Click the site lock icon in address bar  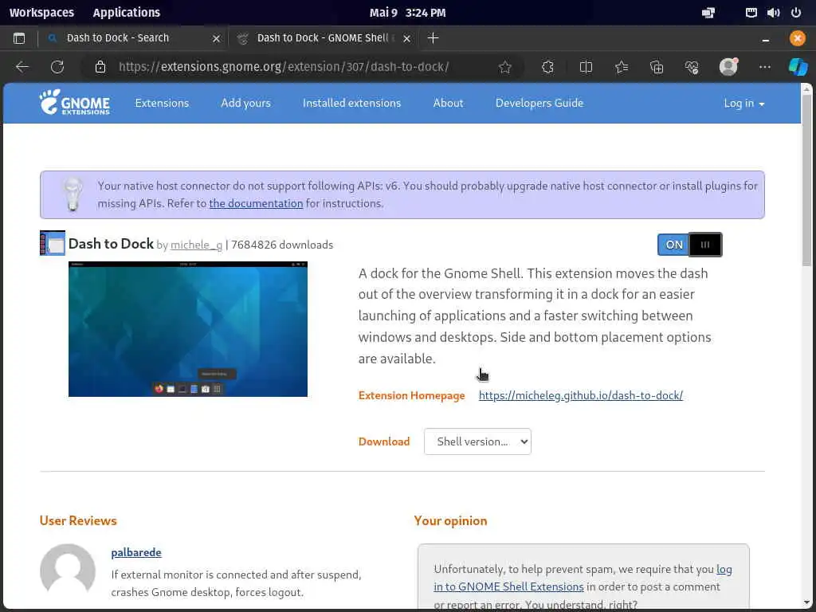(x=100, y=67)
